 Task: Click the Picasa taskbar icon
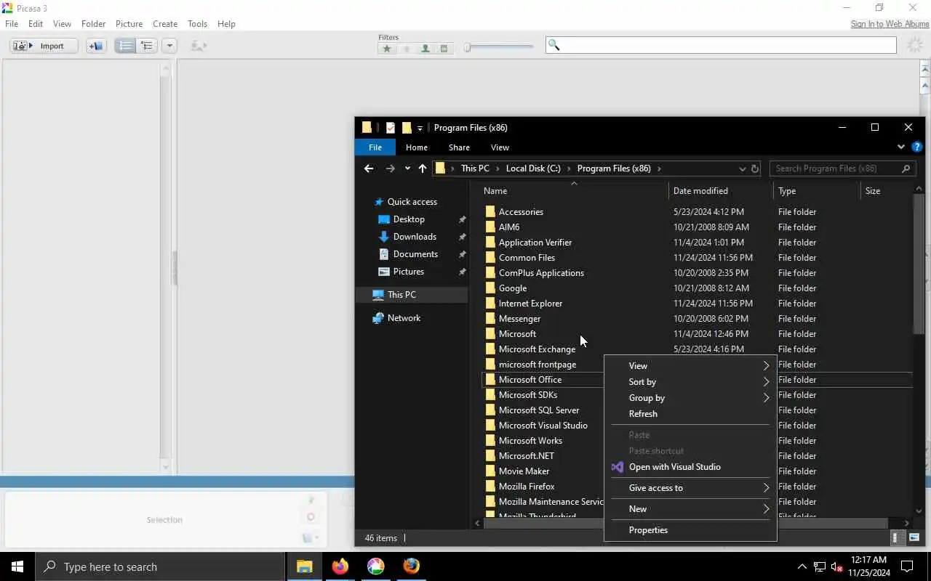(x=375, y=566)
